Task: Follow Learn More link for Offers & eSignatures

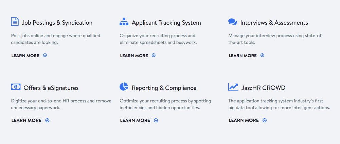Action: pyautogui.click(x=26, y=120)
